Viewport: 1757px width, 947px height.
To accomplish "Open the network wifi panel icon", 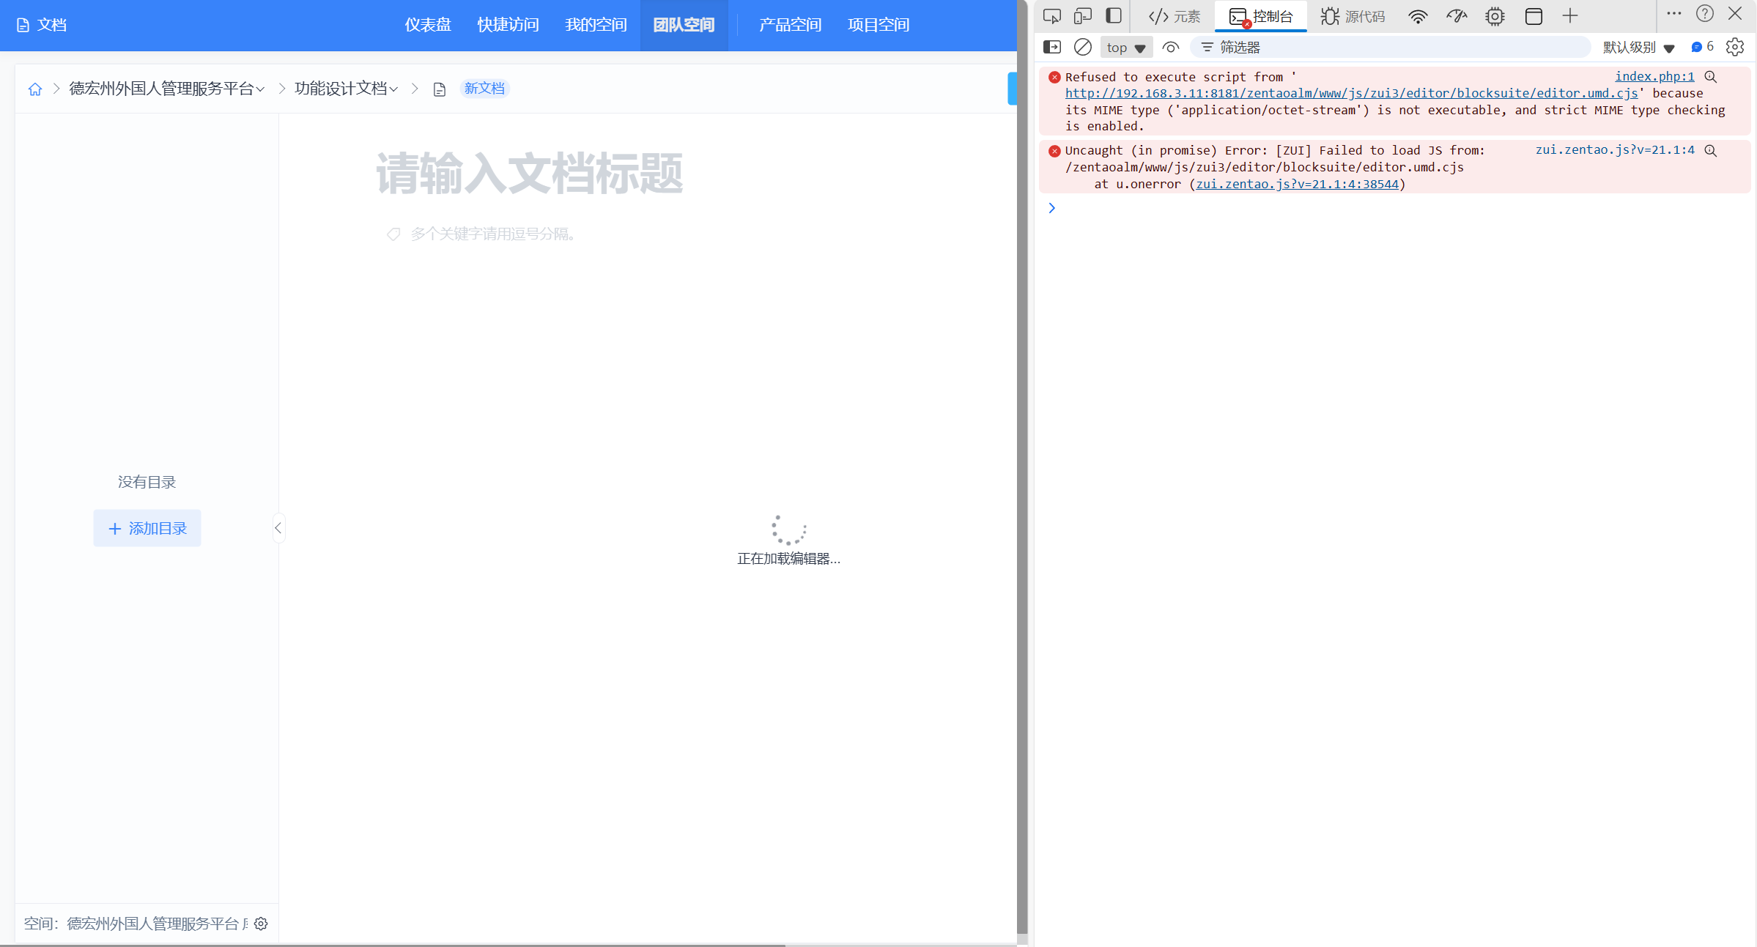I will [x=1418, y=16].
